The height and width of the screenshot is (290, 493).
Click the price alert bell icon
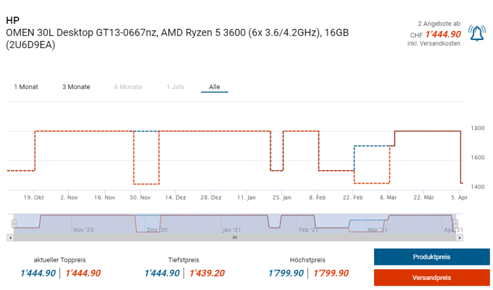point(477,33)
